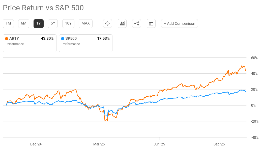Open the chart settings gear
This screenshot has height=151, width=263.
coord(107,23)
